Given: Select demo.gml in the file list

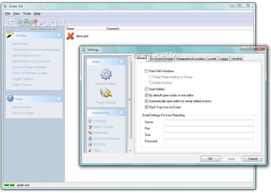Looking at the screenshot, I should coord(82,36).
